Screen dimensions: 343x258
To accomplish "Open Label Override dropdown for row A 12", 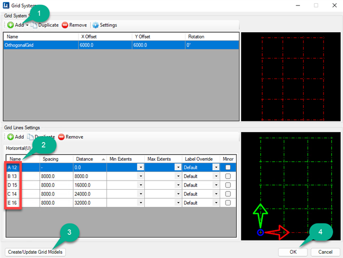I will coord(216,167).
